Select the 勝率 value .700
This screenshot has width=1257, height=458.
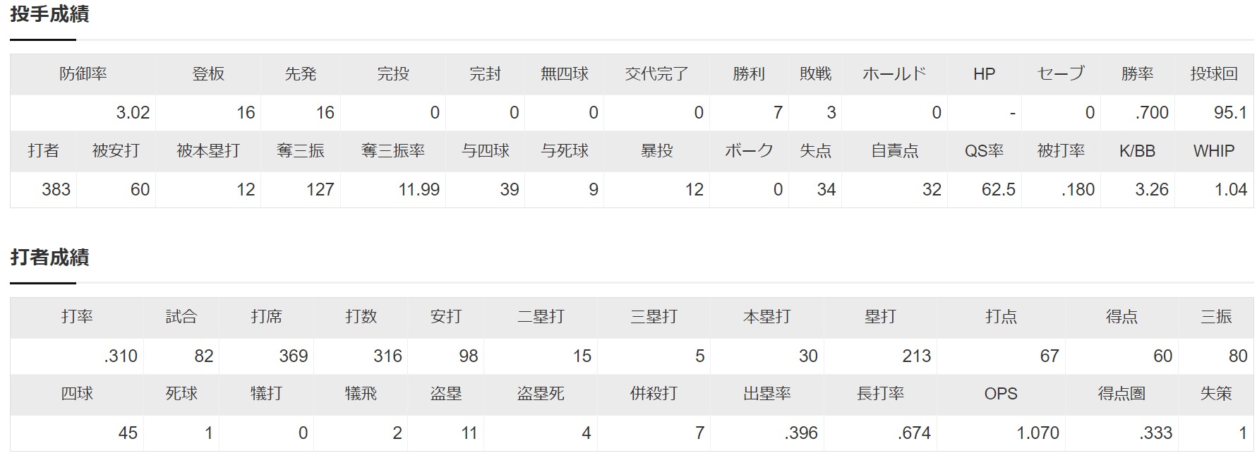click(1137, 112)
